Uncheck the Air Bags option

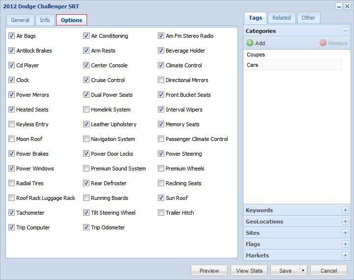pyautogui.click(x=12, y=36)
